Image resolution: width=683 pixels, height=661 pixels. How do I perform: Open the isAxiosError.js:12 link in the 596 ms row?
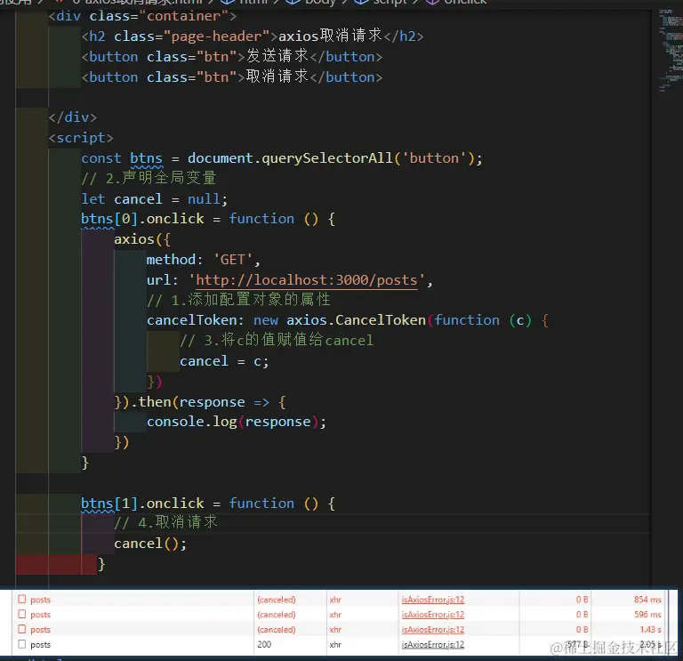pyautogui.click(x=432, y=615)
